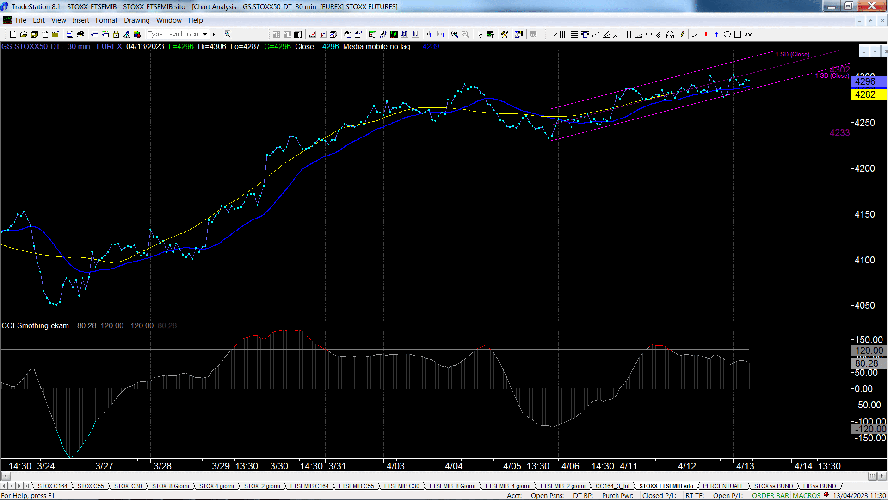Click the printer icon in toolbar

[80, 34]
